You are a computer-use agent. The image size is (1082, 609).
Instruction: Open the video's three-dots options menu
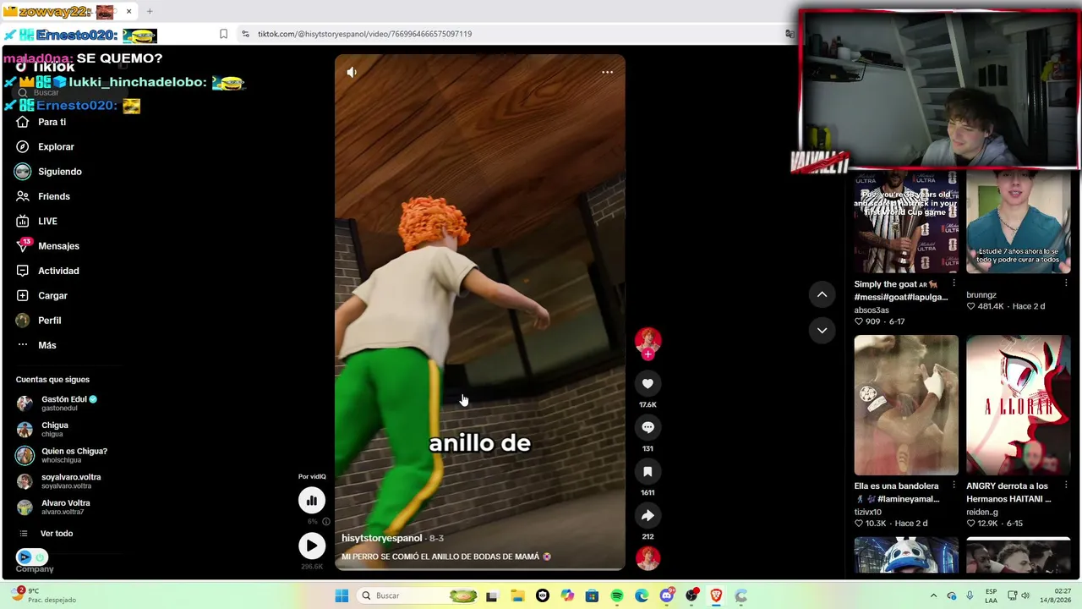[x=607, y=73]
